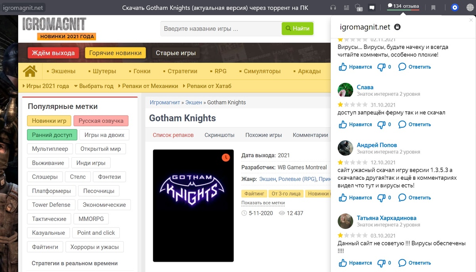Click thumbs-up Нравится on Вирусы review

(x=355, y=67)
